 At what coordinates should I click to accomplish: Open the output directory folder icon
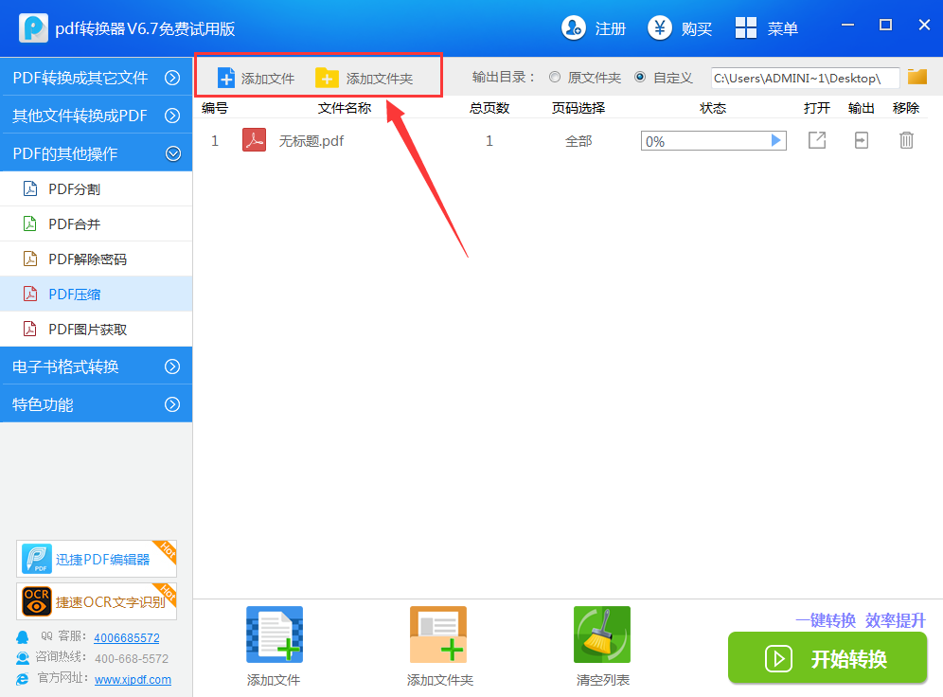point(916,79)
